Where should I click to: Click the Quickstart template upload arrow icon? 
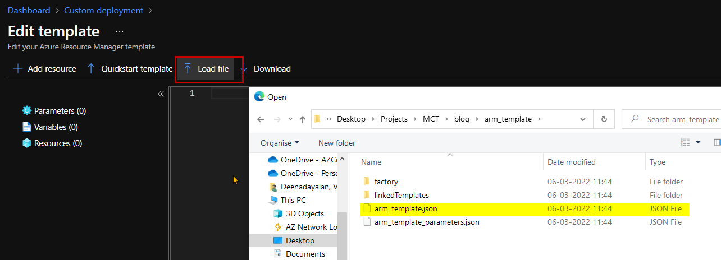91,69
